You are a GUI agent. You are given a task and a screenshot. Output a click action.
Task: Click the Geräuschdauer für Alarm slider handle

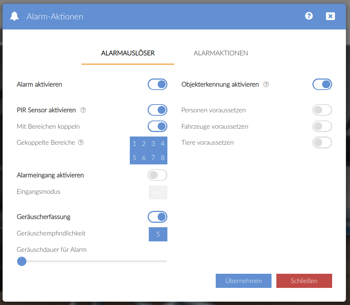[22, 261]
